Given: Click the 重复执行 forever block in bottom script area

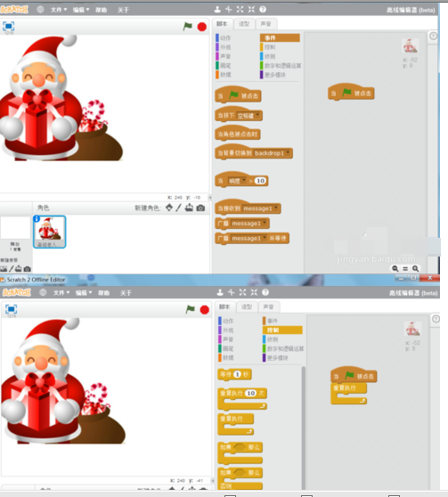Looking at the screenshot, I should point(349,394).
